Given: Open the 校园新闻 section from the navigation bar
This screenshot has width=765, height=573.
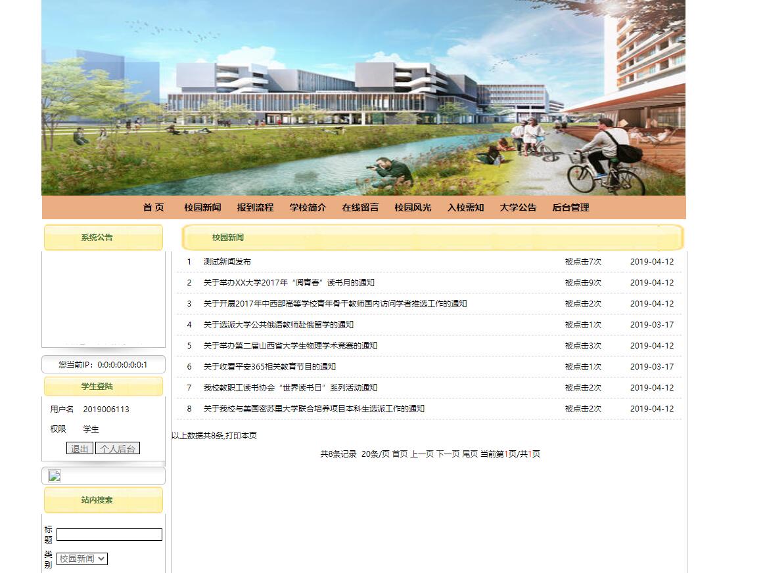Looking at the screenshot, I should coord(203,207).
